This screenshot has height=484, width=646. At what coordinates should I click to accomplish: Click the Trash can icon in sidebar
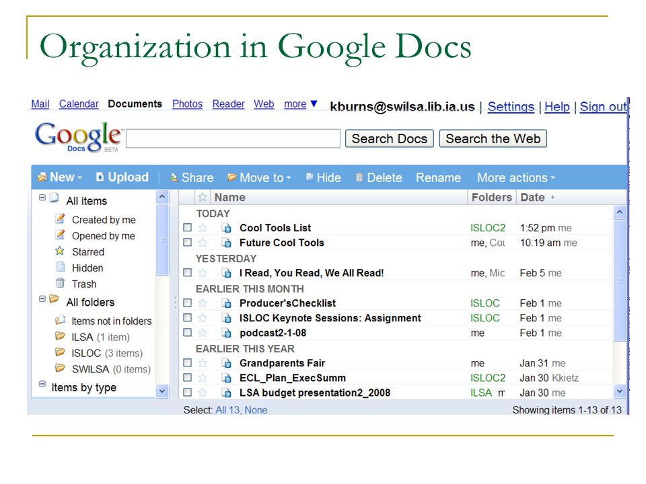click(60, 283)
